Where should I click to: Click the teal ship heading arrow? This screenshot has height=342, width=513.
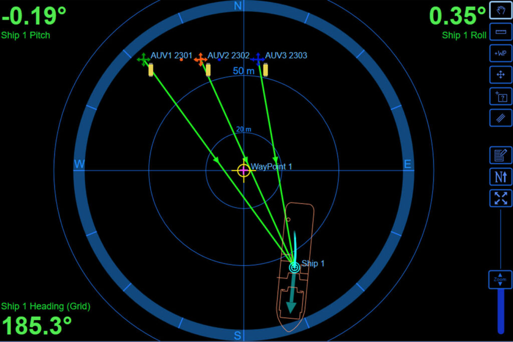click(292, 292)
